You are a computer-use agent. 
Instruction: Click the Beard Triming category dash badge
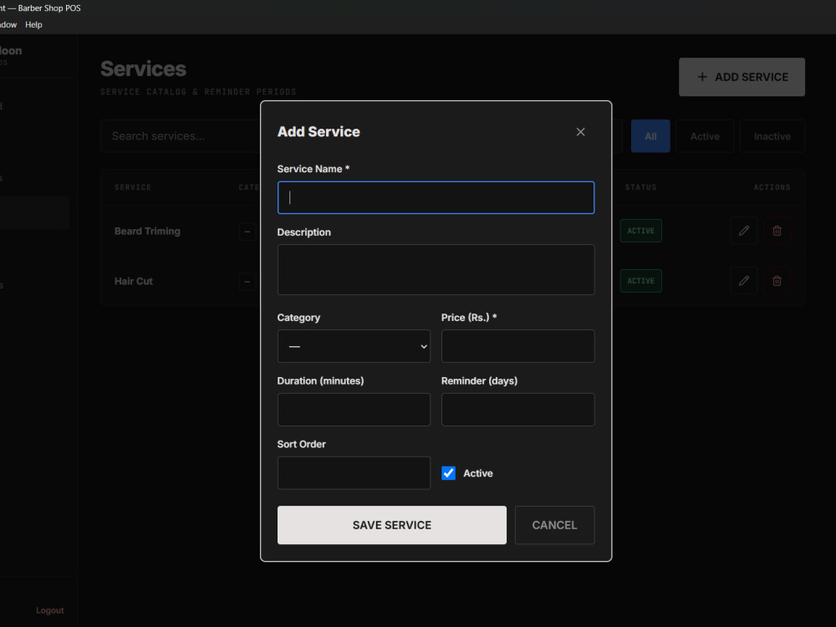click(247, 232)
